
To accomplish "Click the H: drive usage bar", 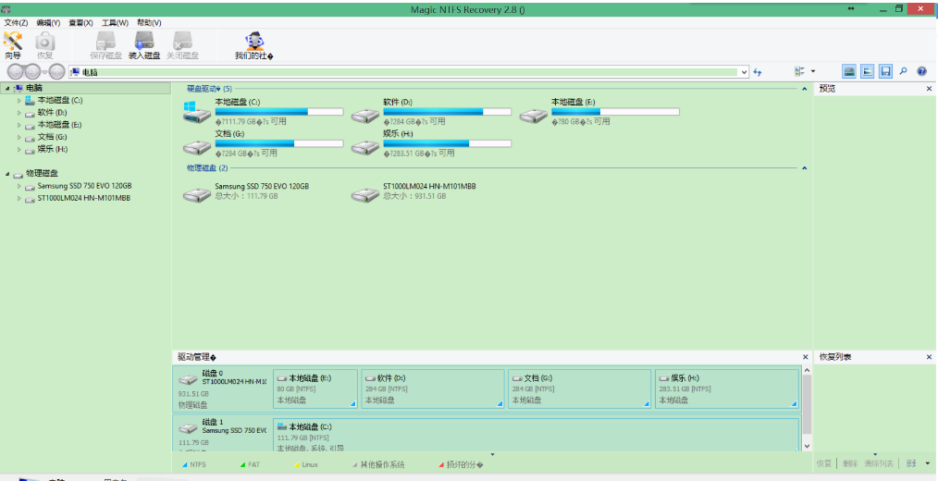I will coord(448,143).
